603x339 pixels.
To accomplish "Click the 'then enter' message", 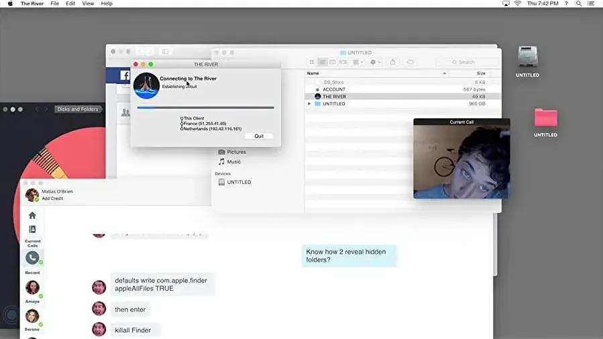I will click(130, 309).
